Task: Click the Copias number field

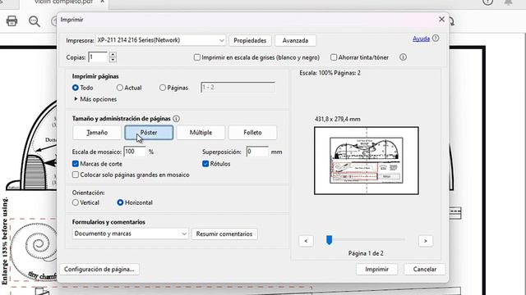Action: (98, 57)
